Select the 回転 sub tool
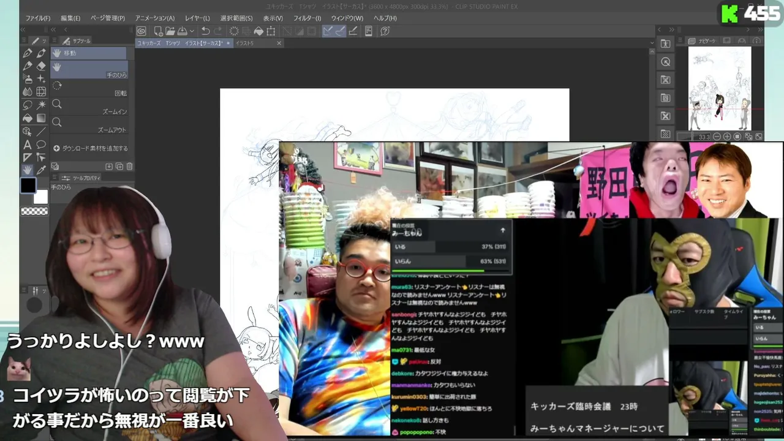Image resolution: width=784 pixels, height=441 pixels. pos(89,89)
